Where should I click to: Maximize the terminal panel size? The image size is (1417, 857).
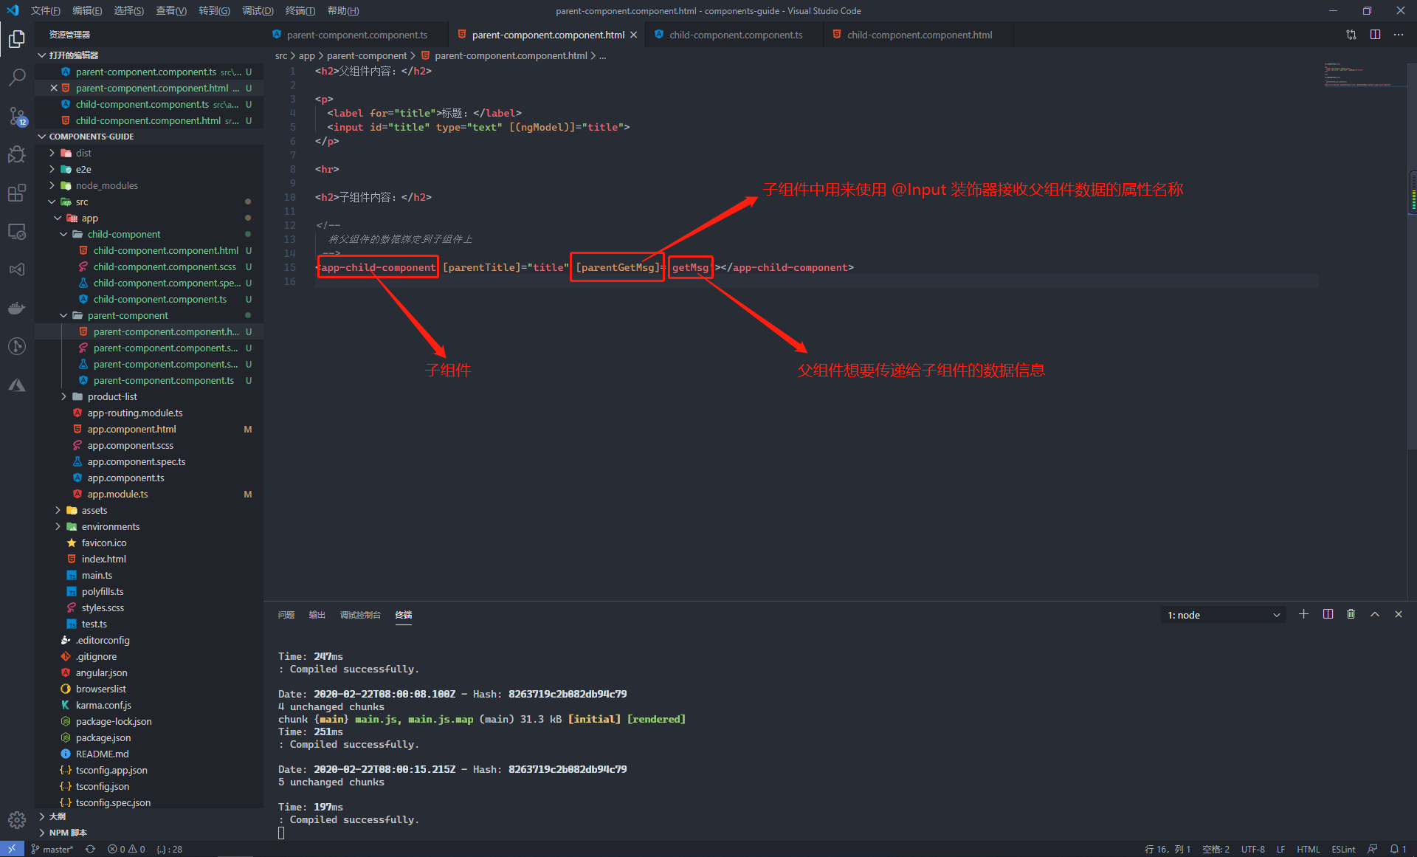coord(1374,614)
